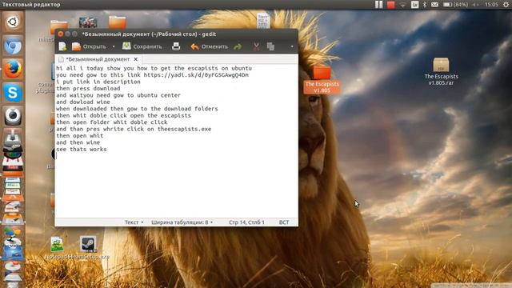Click the word theescapists.exe in the document
The image size is (512, 288).
[x=184, y=129]
